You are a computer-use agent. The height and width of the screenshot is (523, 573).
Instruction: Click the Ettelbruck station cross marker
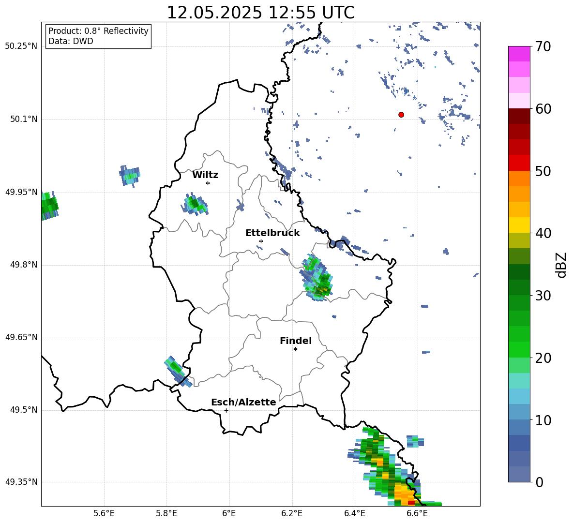261,241
